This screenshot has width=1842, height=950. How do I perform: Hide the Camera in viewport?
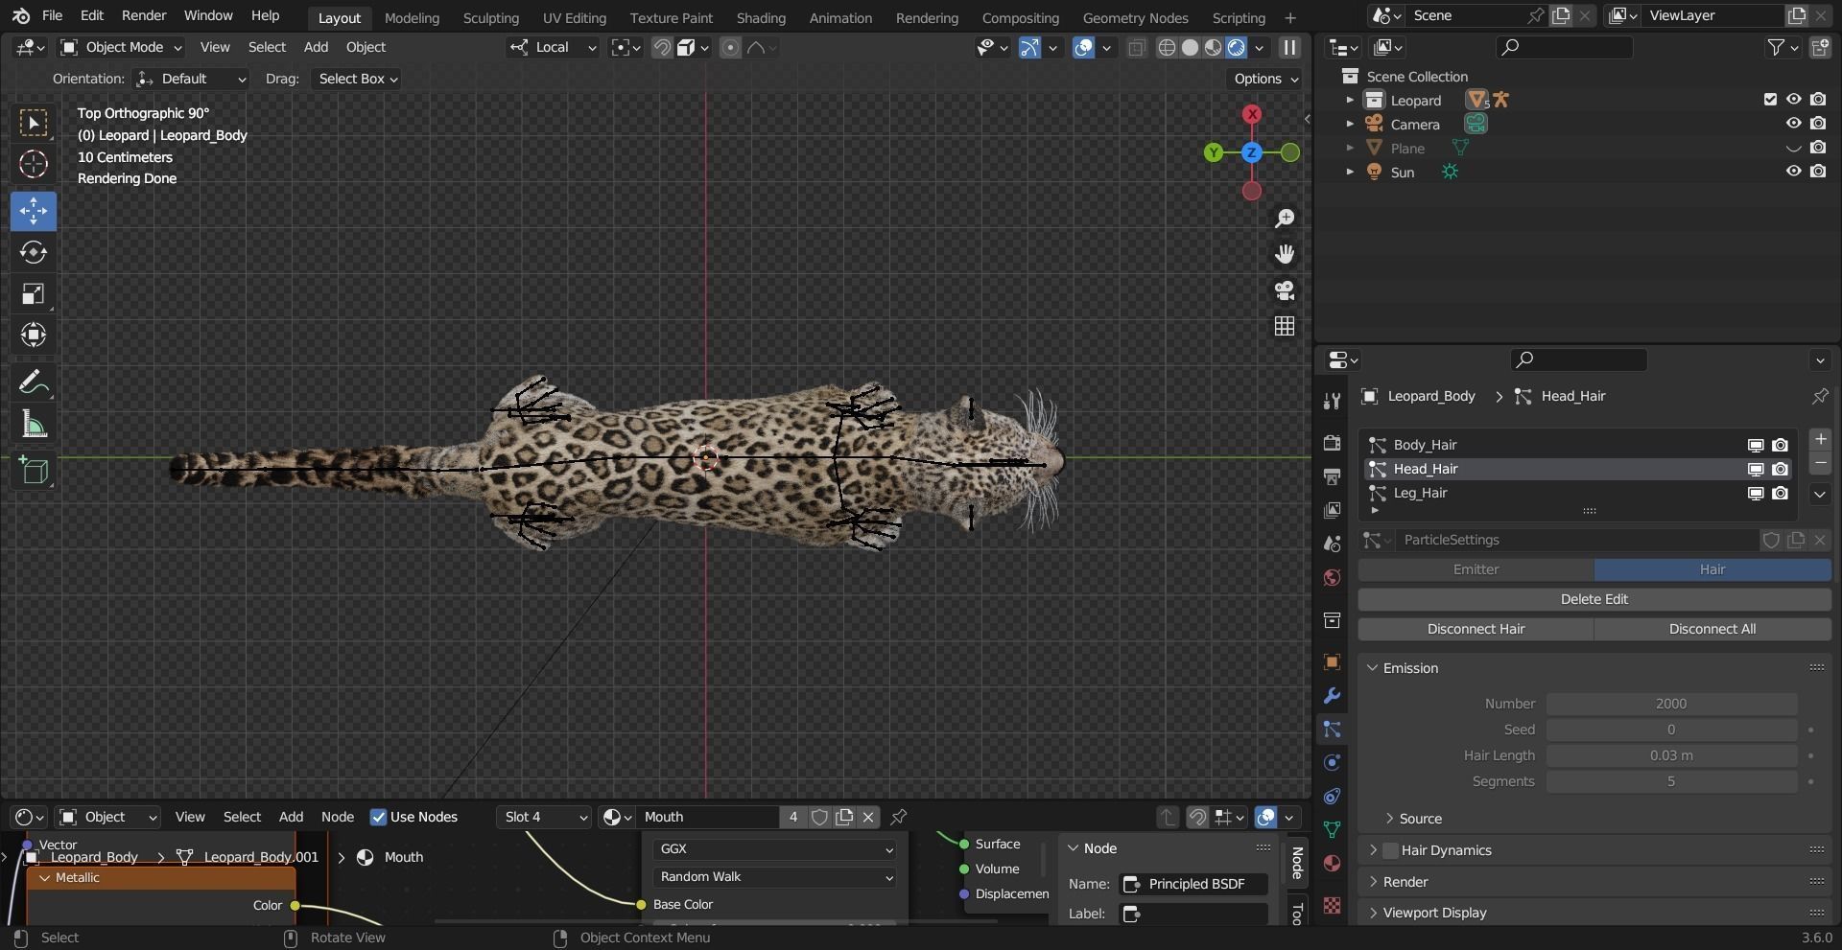tap(1793, 123)
